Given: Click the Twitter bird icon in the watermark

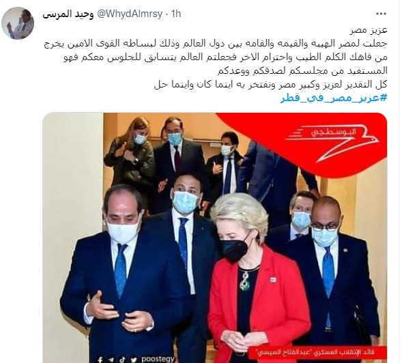Looking at the screenshot, I should (134, 359).
